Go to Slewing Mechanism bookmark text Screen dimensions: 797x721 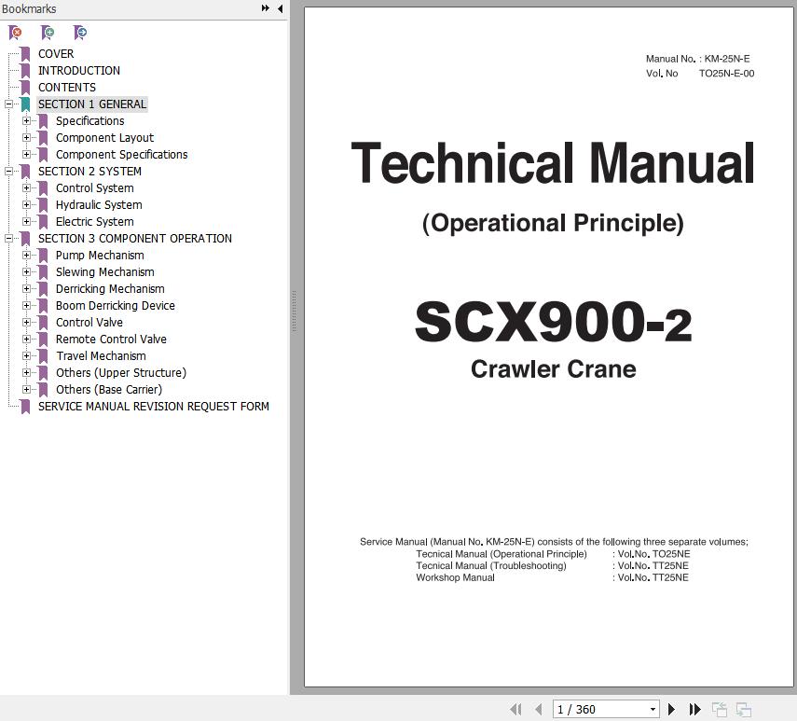(104, 272)
